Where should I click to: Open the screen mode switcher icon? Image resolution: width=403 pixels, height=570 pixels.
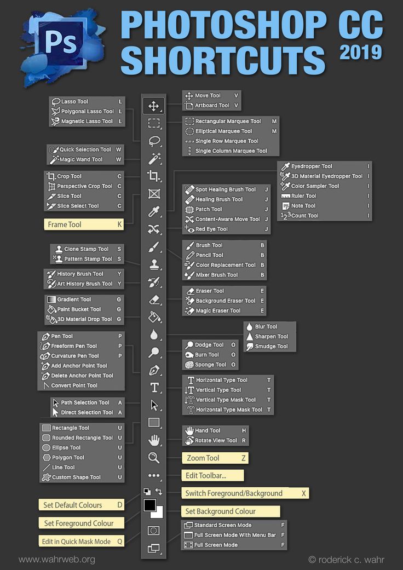(154, 548)
